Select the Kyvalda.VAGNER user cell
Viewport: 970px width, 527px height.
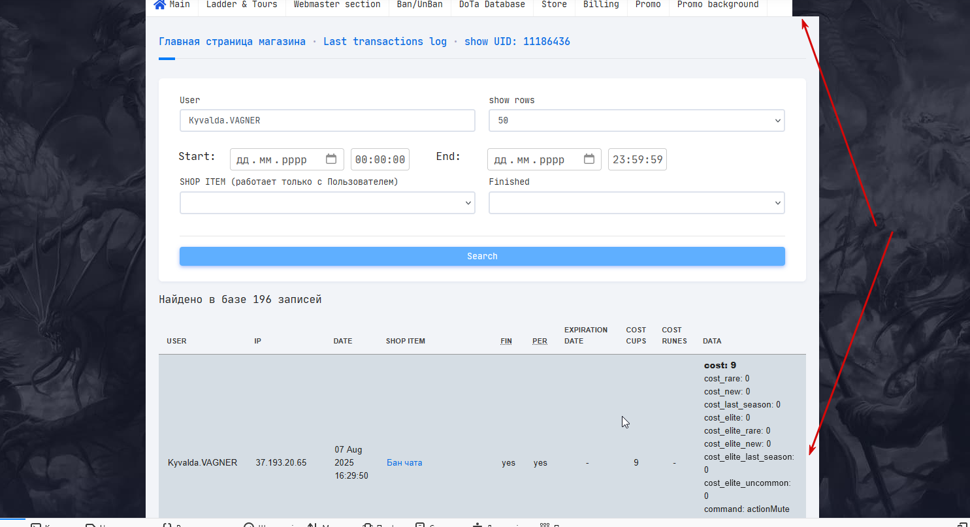pos(202,462)
